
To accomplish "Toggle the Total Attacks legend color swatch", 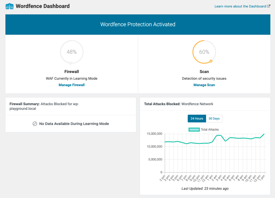I will click(194, 130).
